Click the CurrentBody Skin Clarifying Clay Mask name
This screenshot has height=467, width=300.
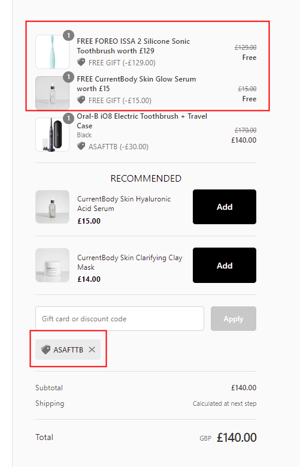(x=130, y=262)
